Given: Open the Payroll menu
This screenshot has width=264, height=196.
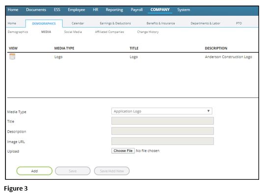Looking at the screenshot, I should (x=136, y=10).
